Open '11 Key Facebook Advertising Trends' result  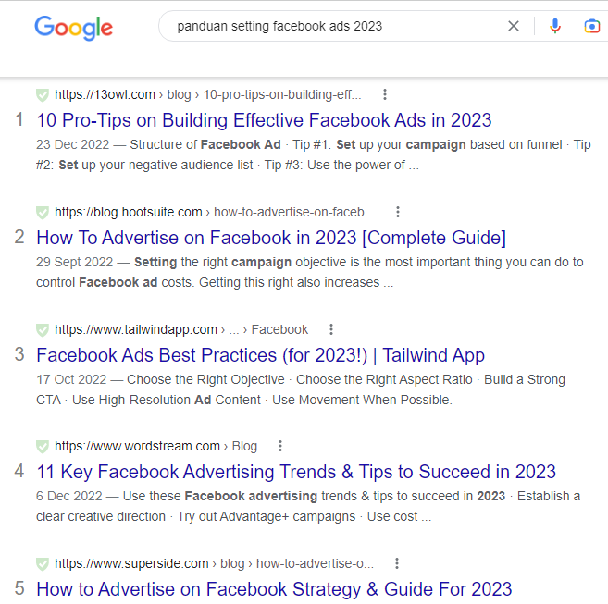[x=296, y=472]
